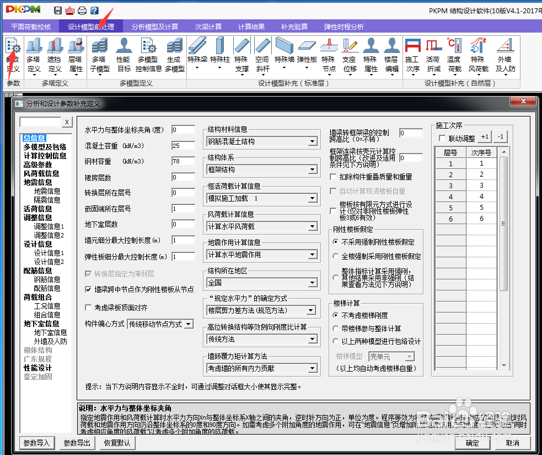The image size is (542, 455).
Task: Select the 特殊支撑 tool
Action: 242,56
